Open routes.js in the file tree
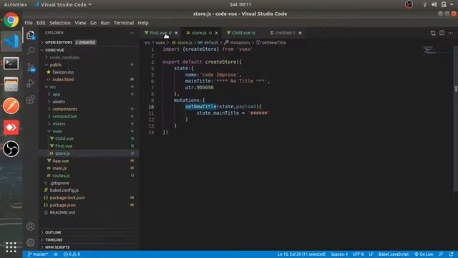 [89, 176]
